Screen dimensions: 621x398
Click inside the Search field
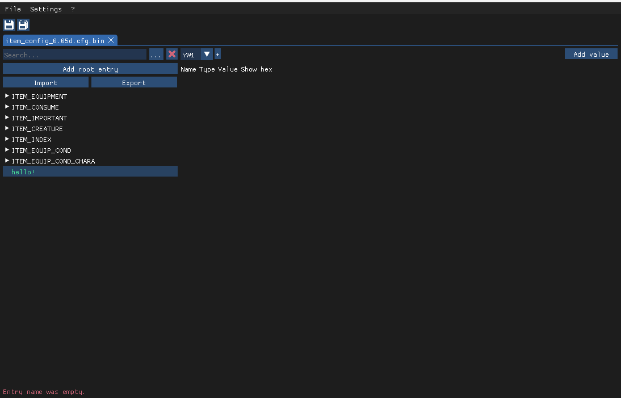pos(74,54)
